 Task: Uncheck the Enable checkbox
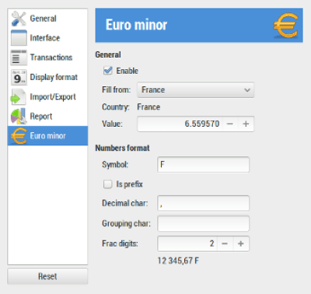(x=107, y=71)
